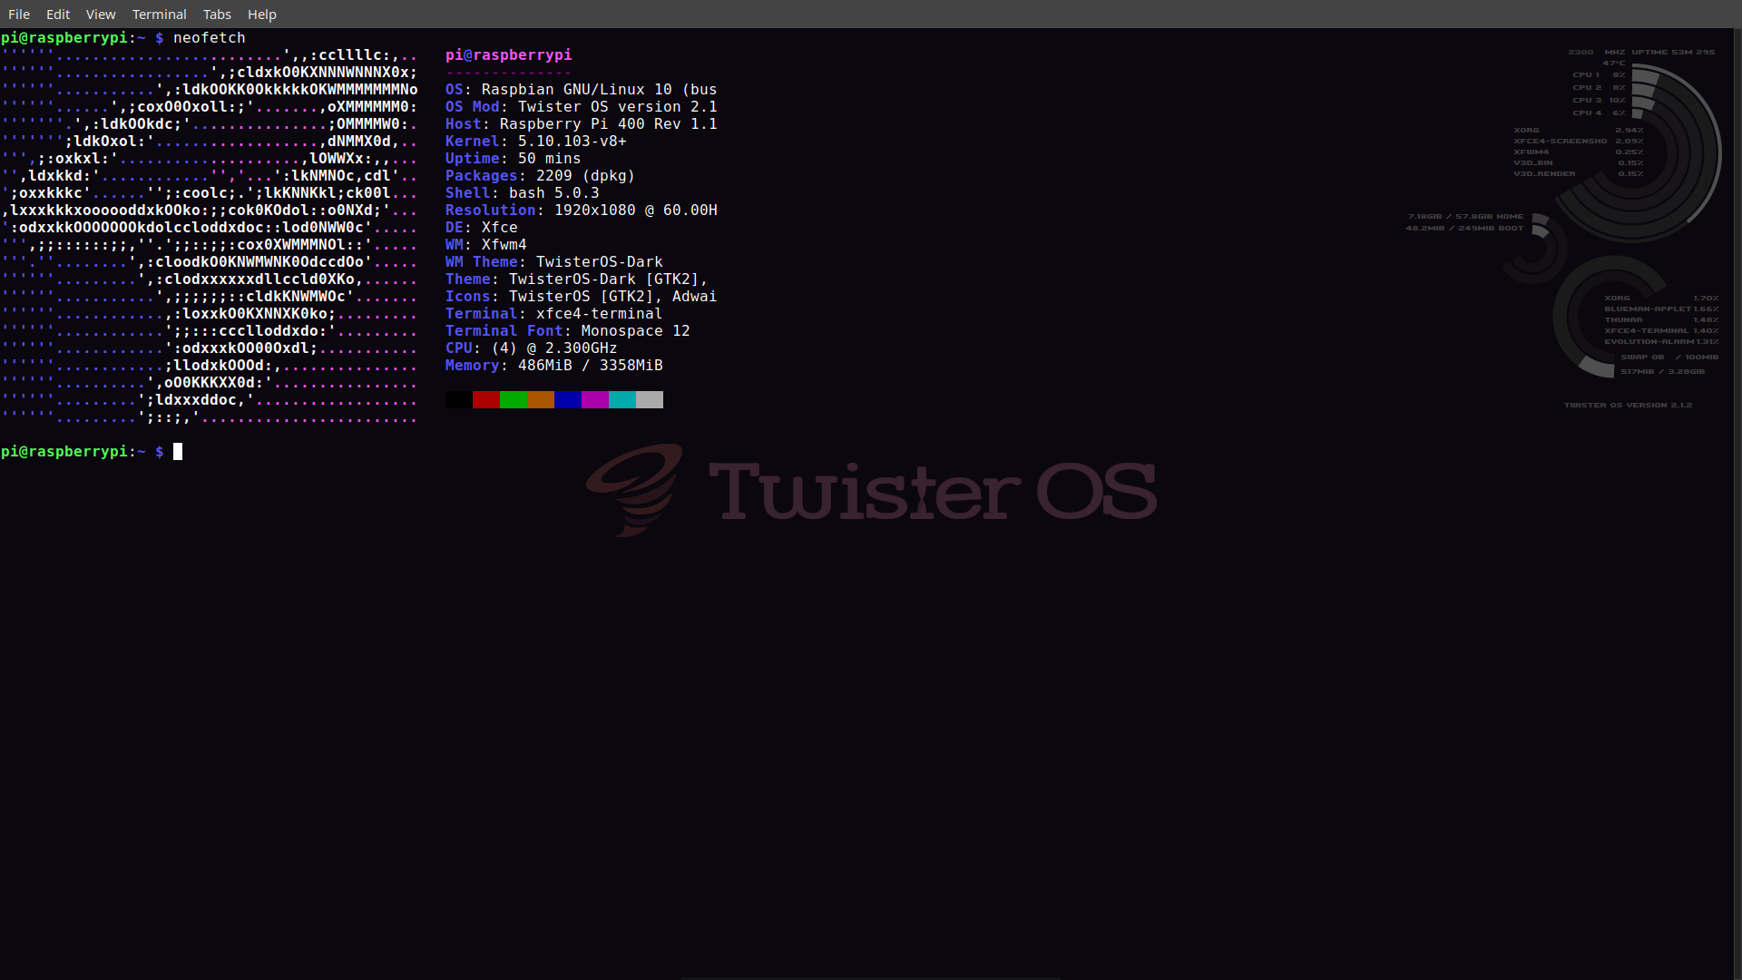The image size is (1742, 980).
Task: Click the cyan color block in neofetch palette
Action: (x=622, y=399)
